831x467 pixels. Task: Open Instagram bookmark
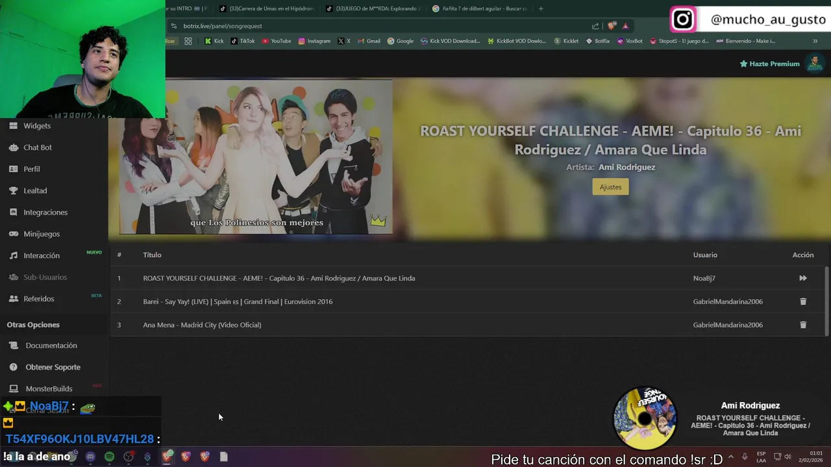(314, 41)
